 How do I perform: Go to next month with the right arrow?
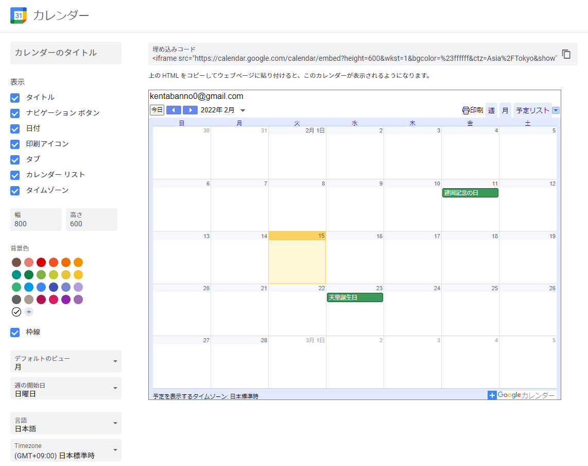tap(190, 110)
